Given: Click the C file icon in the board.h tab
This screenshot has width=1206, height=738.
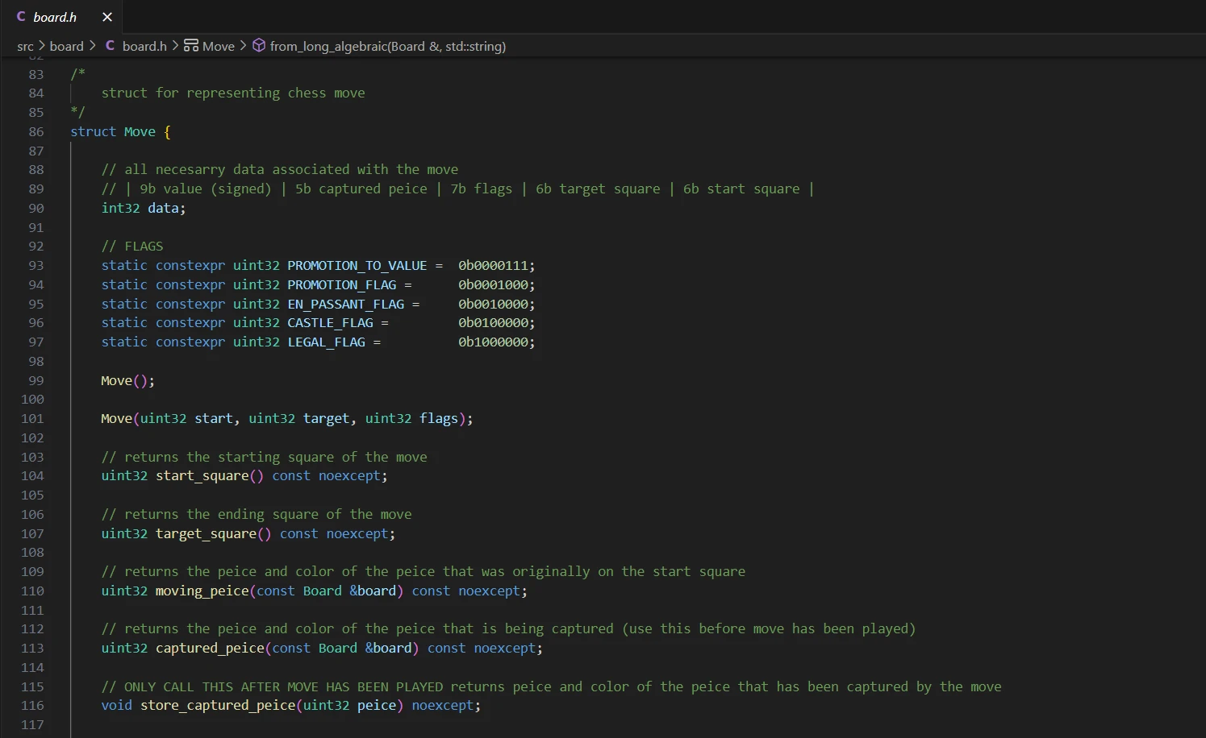Looking at the screenshot, I should (21, 17).
